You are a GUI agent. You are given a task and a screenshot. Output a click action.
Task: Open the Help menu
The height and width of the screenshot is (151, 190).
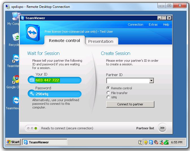coord(166,25)
